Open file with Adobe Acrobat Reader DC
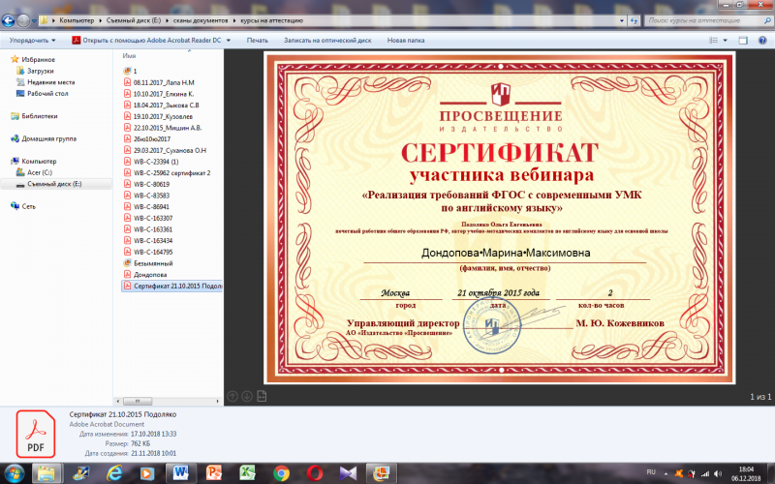The image size is (775, 484). click(x=147, y=41)
